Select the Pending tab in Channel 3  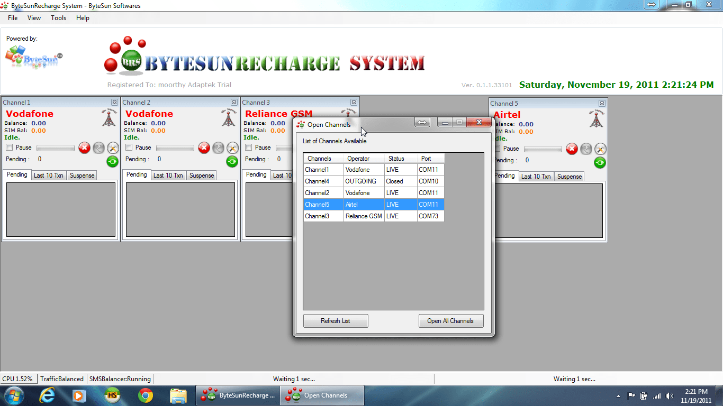coord(256,174)
